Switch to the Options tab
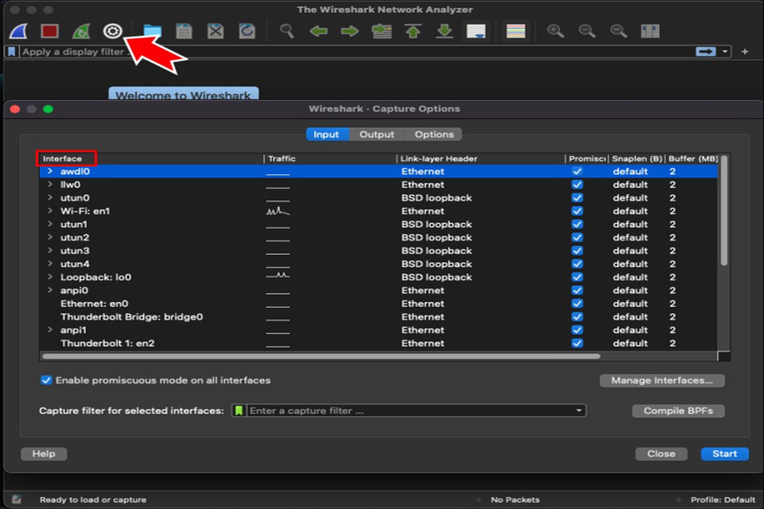The width and height of the screenshot is (764, 509). (x=434, y=134)
